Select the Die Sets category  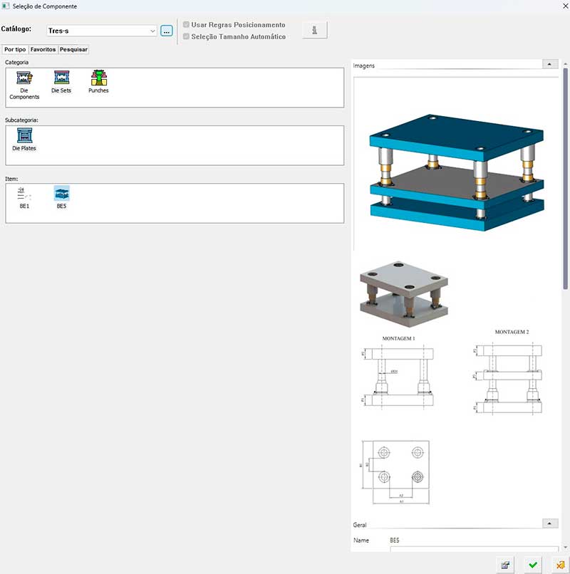(61, 78)
